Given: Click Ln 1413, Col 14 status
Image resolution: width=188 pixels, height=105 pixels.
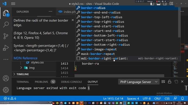Looking at the screenshot, I should tap(113, 99).
